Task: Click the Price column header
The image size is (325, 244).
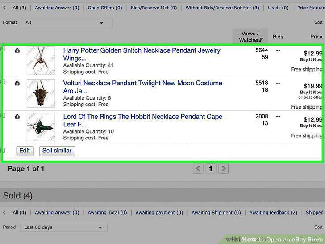Action: (x=316, y=37)
